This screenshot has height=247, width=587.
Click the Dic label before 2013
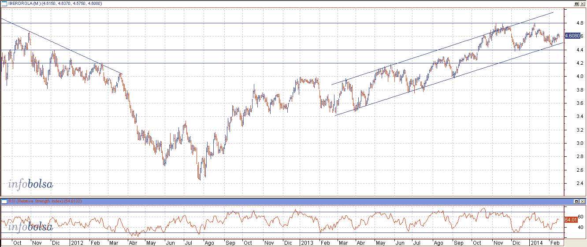coord(287,243)
